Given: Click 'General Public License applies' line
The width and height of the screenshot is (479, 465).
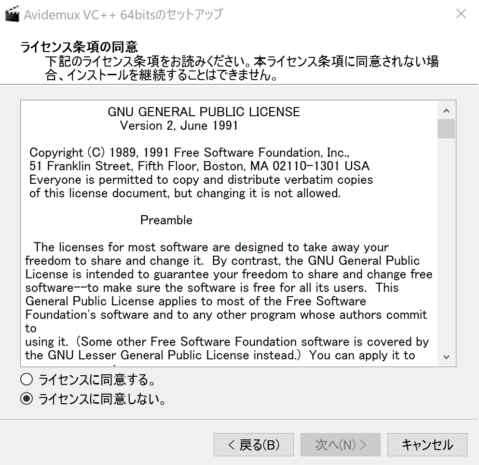Looking at the screenshot, I should [x=195, y=301].
